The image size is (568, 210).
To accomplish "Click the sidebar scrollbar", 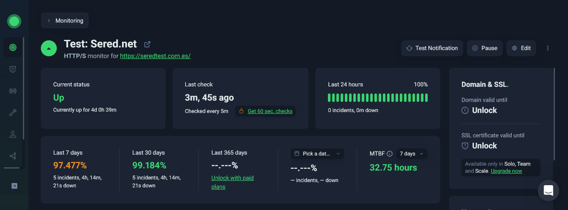I will click(24, 89).
